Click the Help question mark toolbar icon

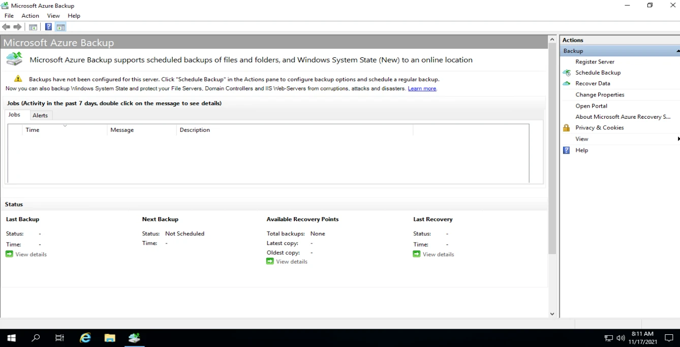48,27
